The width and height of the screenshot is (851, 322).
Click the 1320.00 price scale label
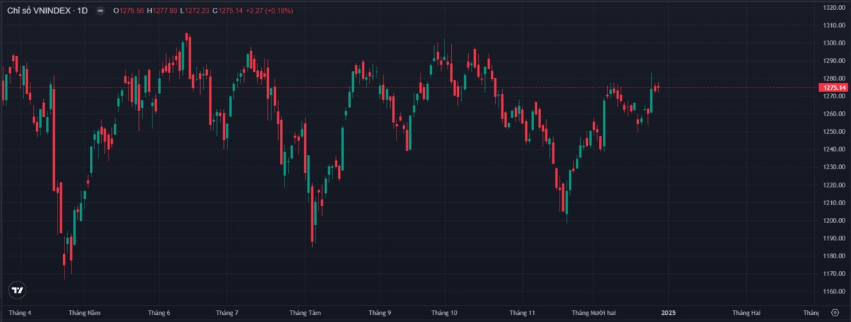click(833, 7)
